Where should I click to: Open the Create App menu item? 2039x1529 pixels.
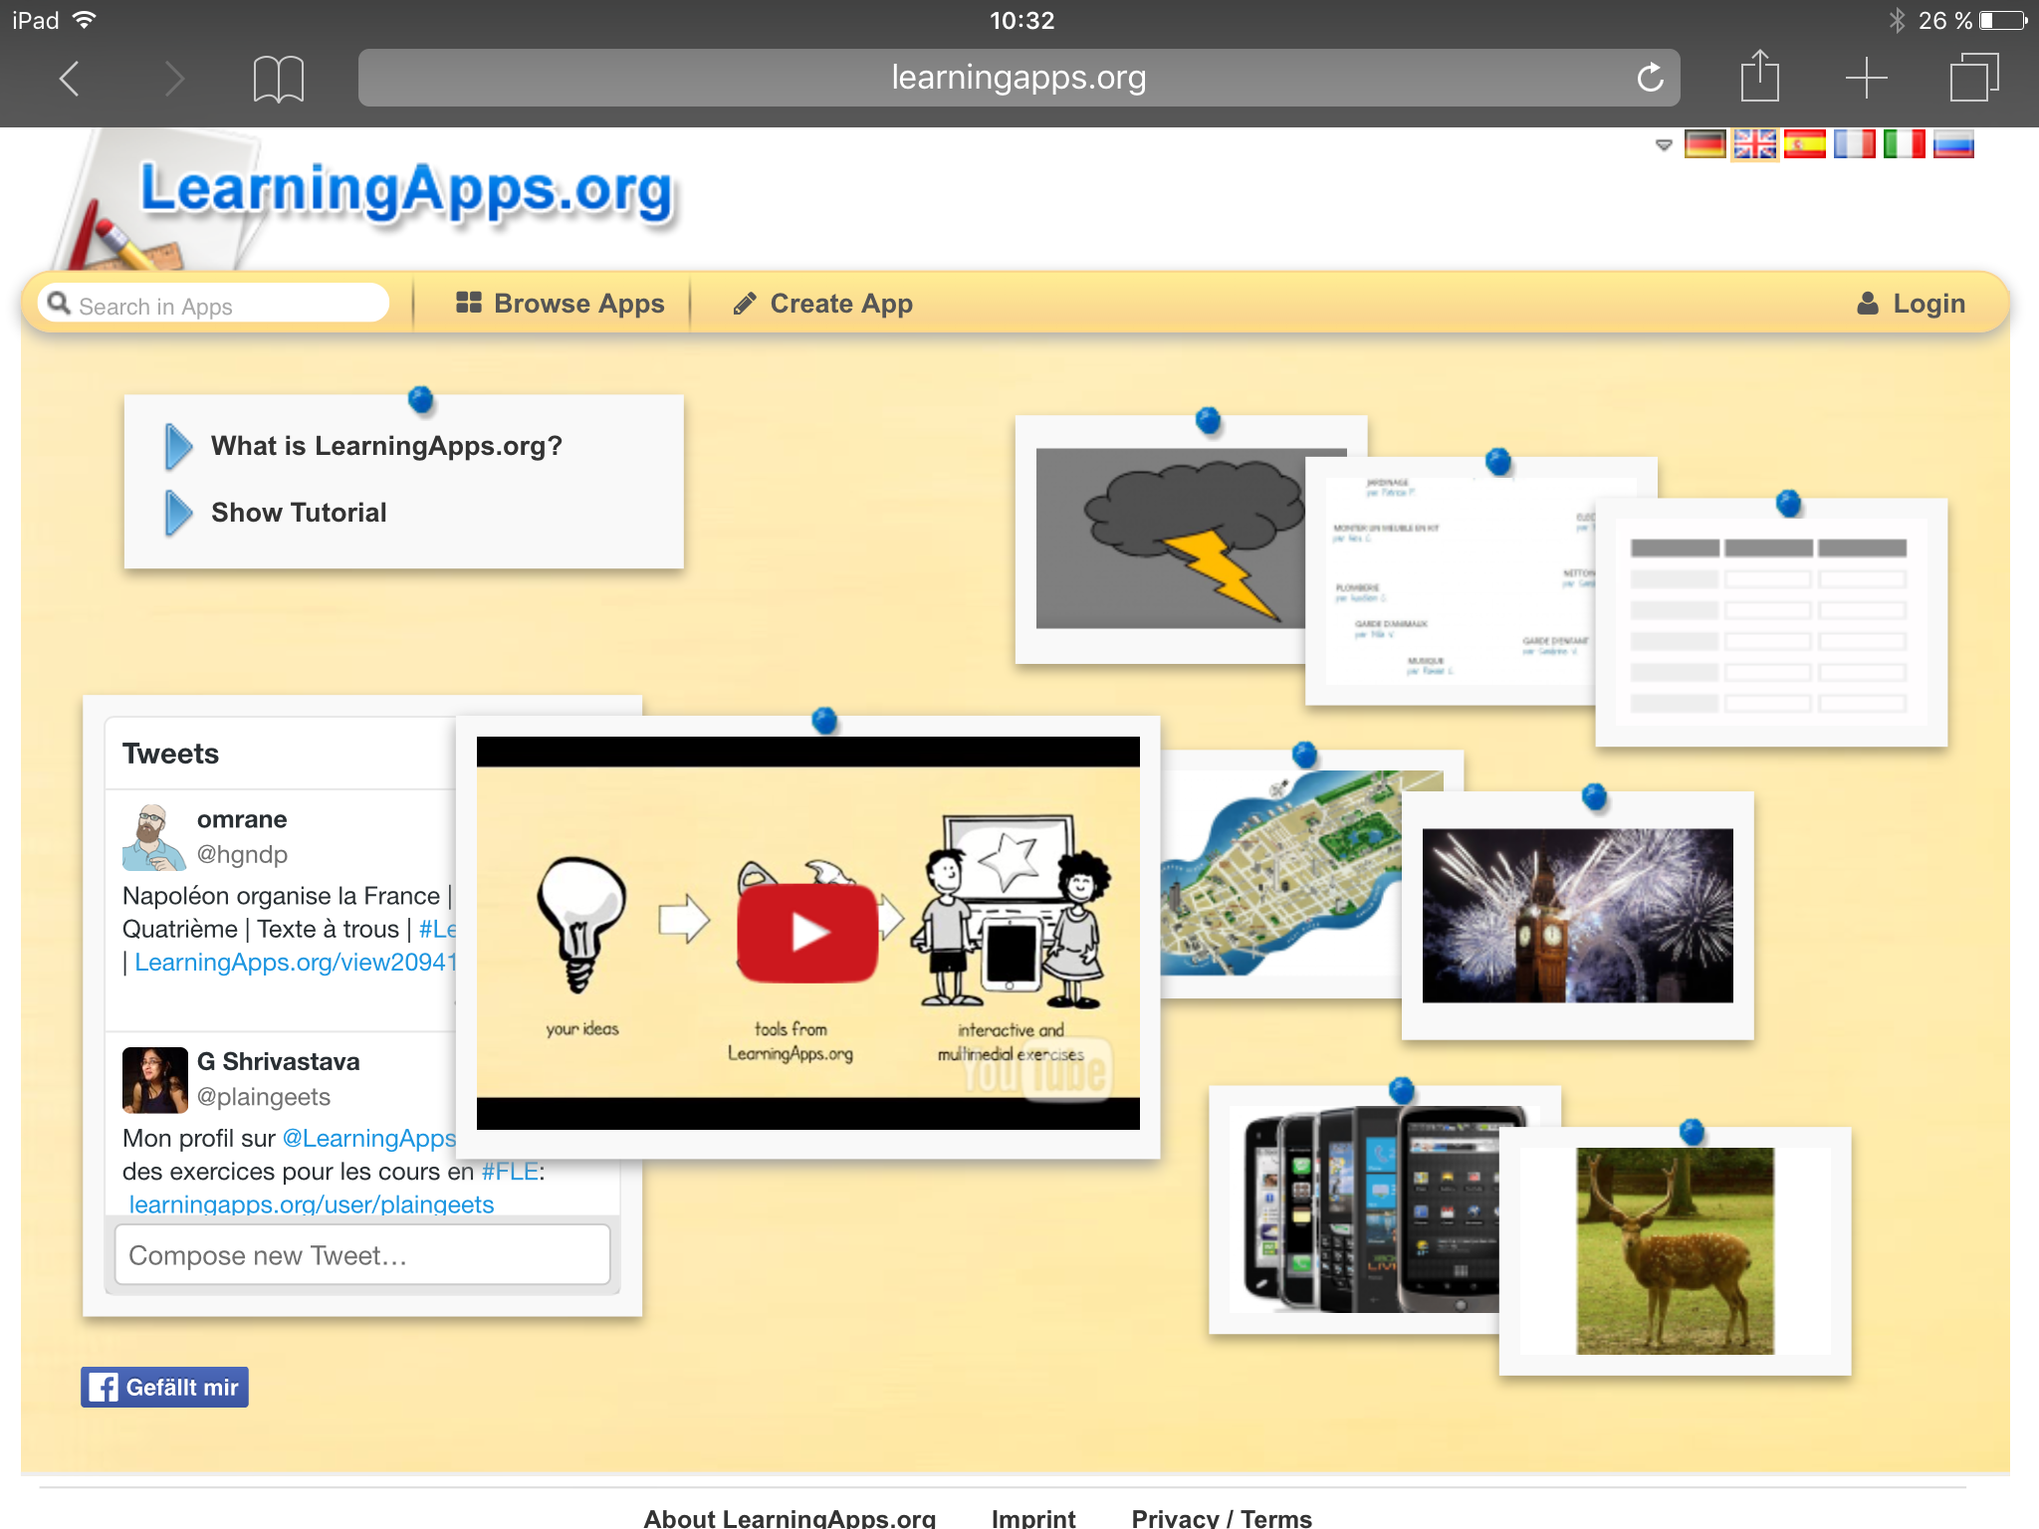pos(822,303)
